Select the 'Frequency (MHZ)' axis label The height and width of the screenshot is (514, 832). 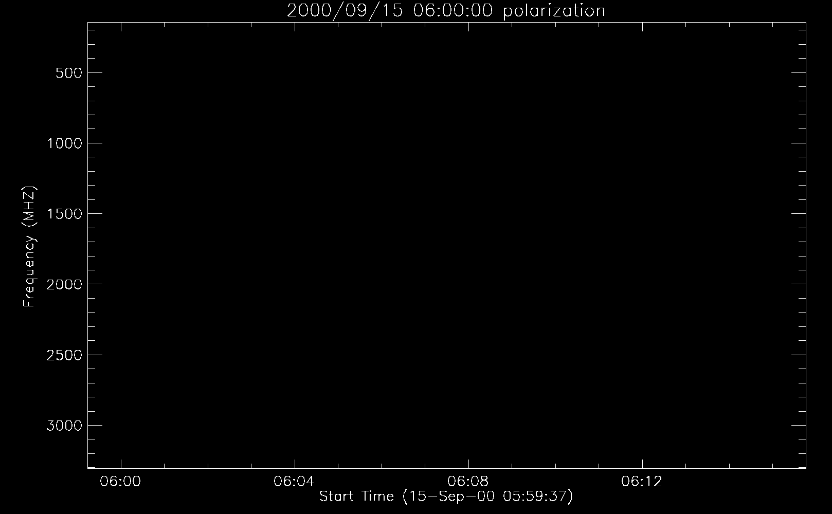tap(29, 247)
